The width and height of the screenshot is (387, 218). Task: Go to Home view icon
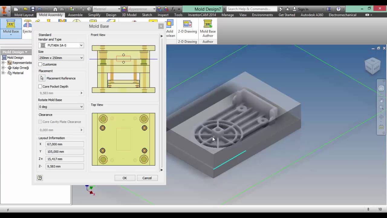[55, 9]
